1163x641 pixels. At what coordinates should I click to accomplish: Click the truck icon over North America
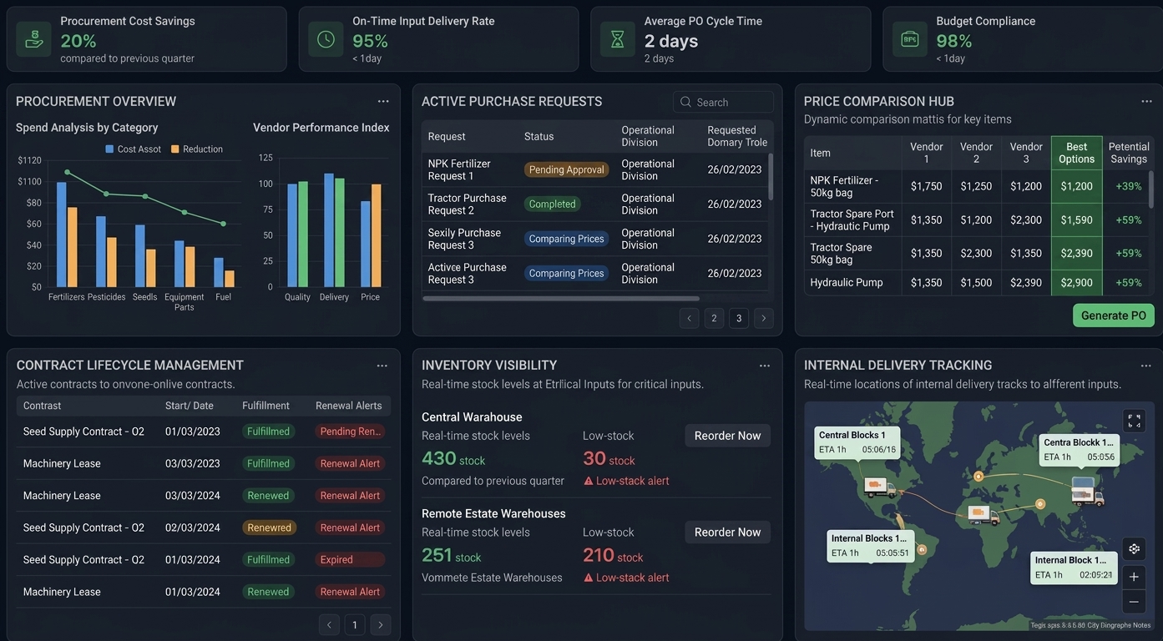point(879,487)
